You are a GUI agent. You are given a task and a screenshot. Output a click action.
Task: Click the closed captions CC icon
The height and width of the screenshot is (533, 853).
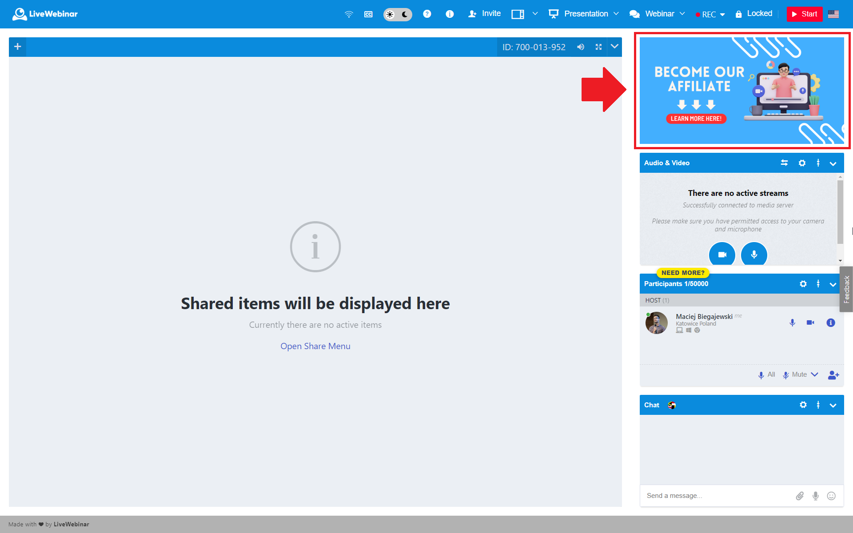point(368,14)
